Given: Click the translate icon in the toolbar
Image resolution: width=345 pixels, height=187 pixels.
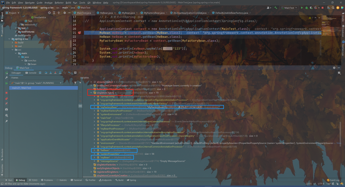Looking at the screenshot, I should [x=329, y=8].
